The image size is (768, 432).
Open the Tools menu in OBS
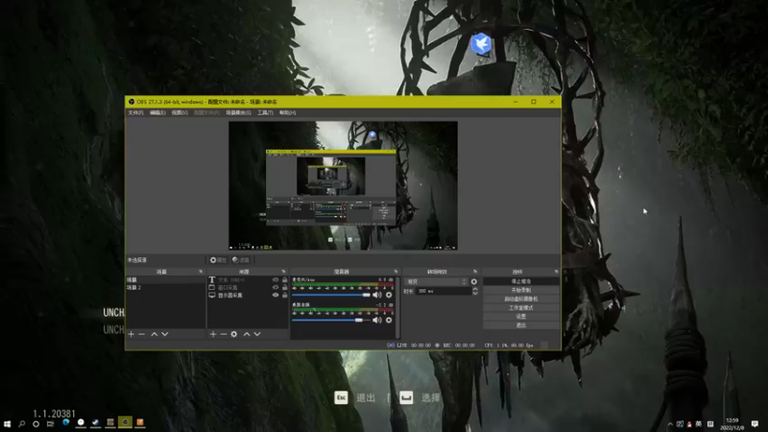click(266, 112)
